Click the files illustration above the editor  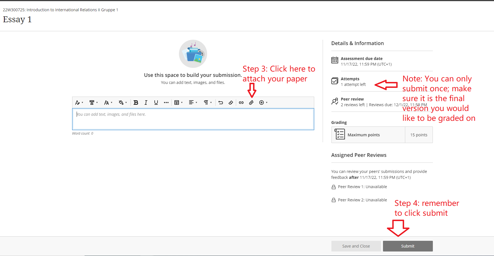pyautogui.click(x=193, y=54)
